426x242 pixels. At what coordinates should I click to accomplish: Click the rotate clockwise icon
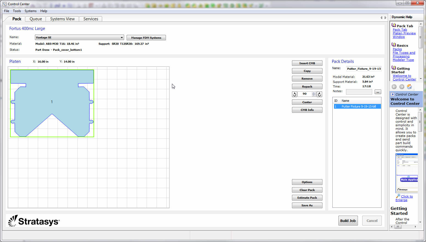coord(319,94)
